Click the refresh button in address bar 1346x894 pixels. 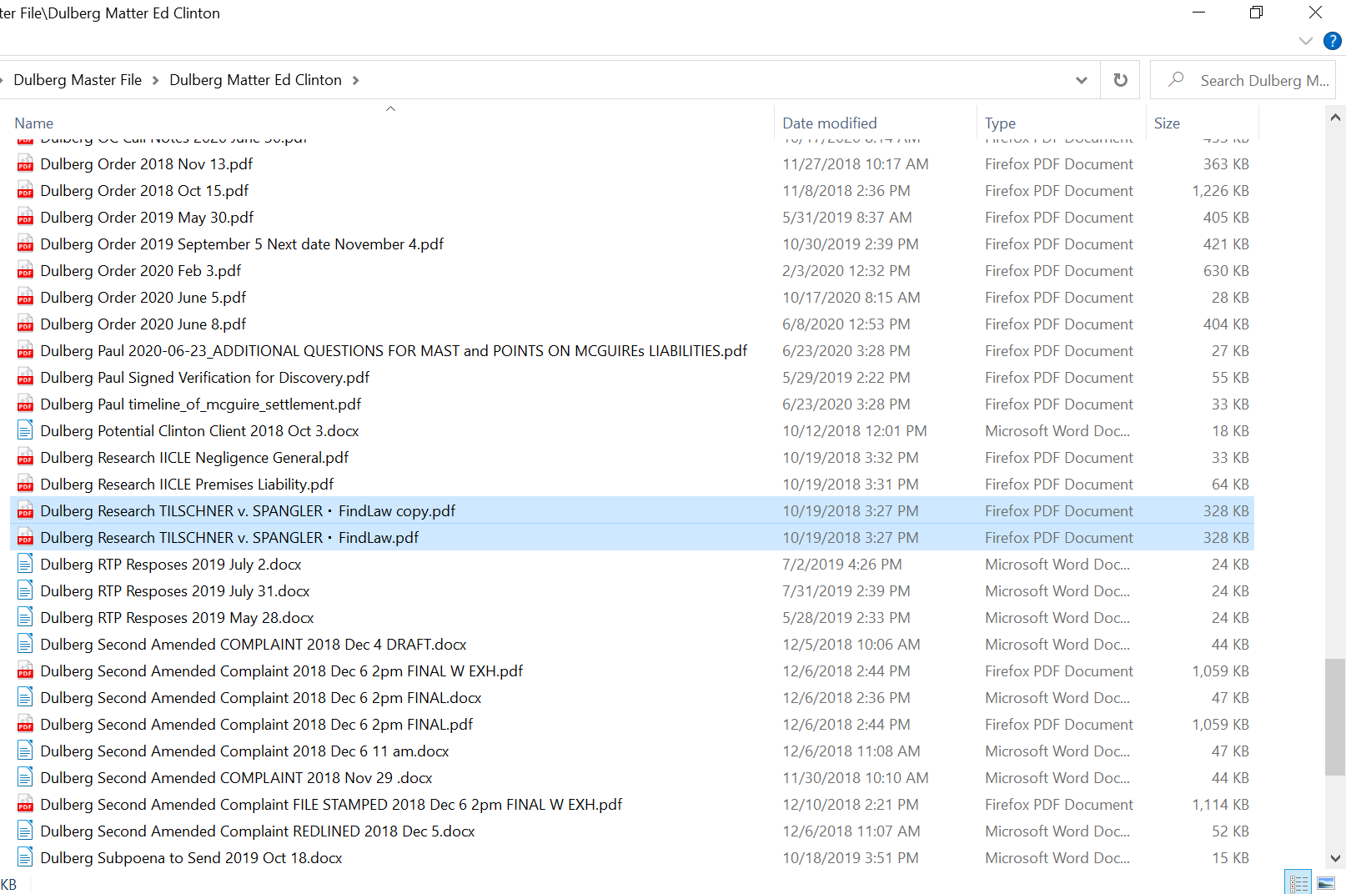coord(1120,80)
